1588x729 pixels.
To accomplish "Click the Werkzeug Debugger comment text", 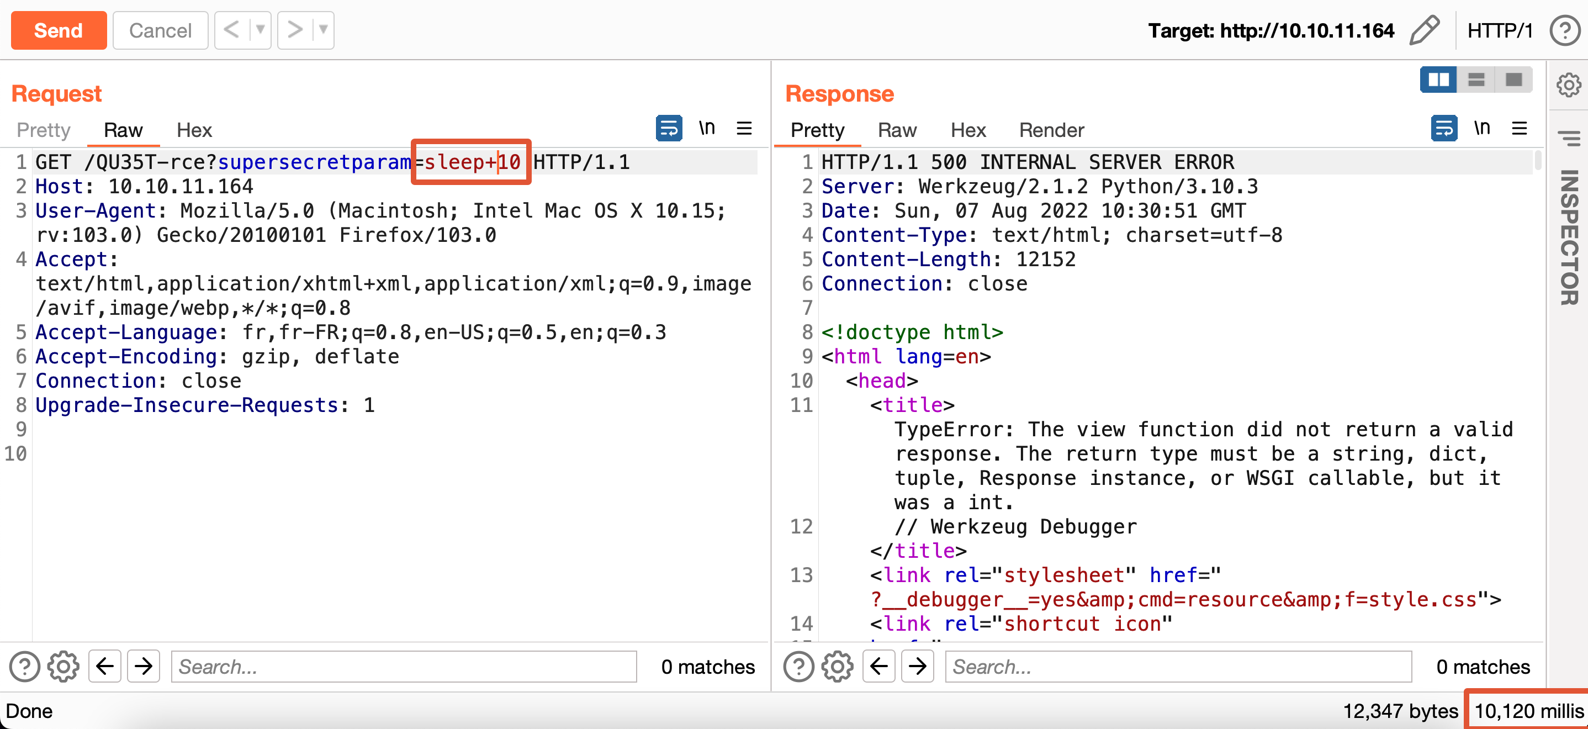I will coord(1015,527).
